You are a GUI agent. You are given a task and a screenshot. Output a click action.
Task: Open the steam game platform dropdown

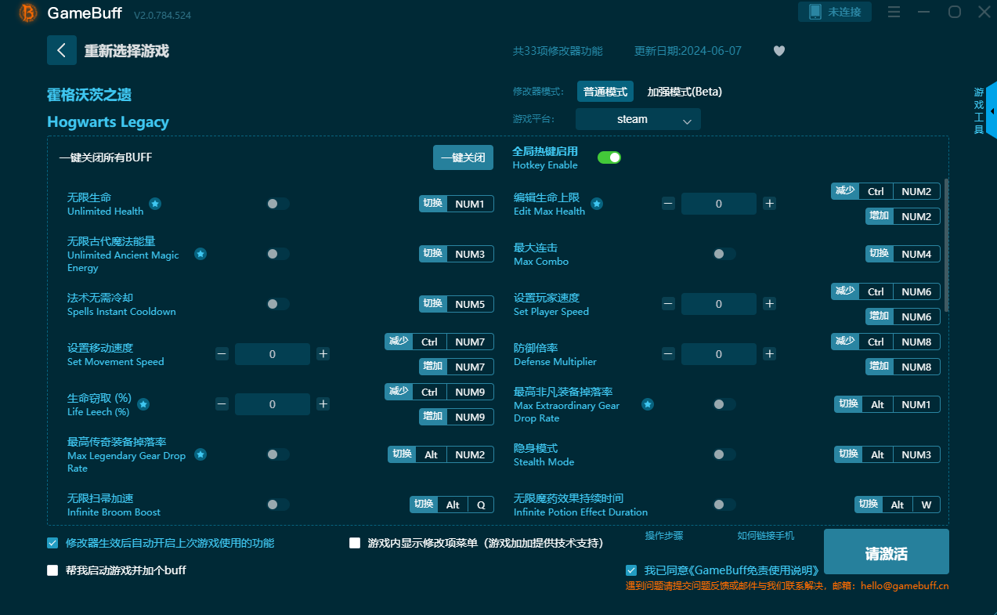[638, 119]
